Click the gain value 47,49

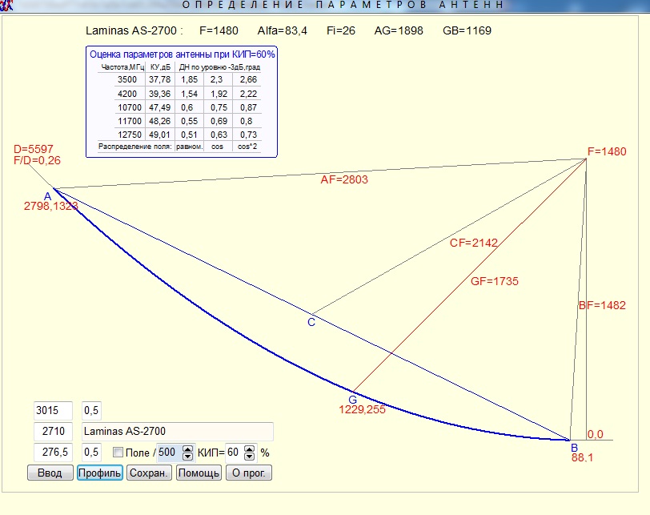tap(159, 107)
